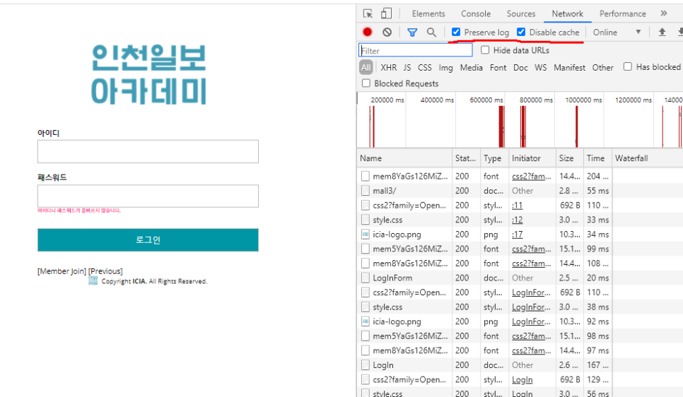Sort by the Initiator column header
Image resolution: width=683 pixels, height=397 pixels.
coord(532,158)
